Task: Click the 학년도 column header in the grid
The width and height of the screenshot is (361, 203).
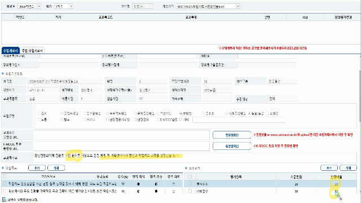Action: (x=20, y=17)
